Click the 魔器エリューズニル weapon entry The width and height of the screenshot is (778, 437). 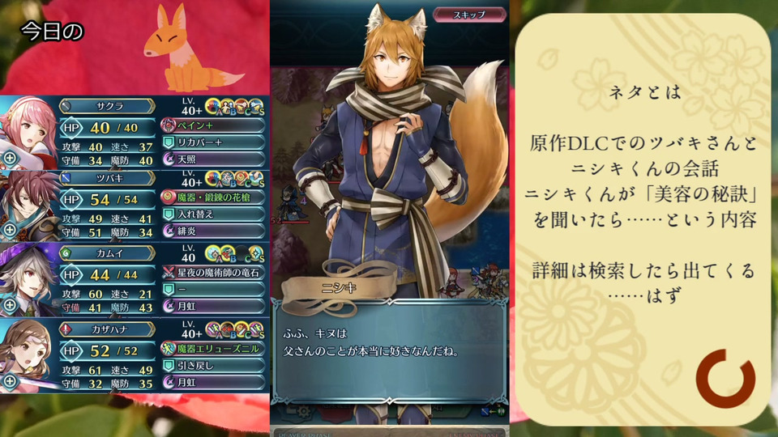pyautogui.click(x=213, y=349)
